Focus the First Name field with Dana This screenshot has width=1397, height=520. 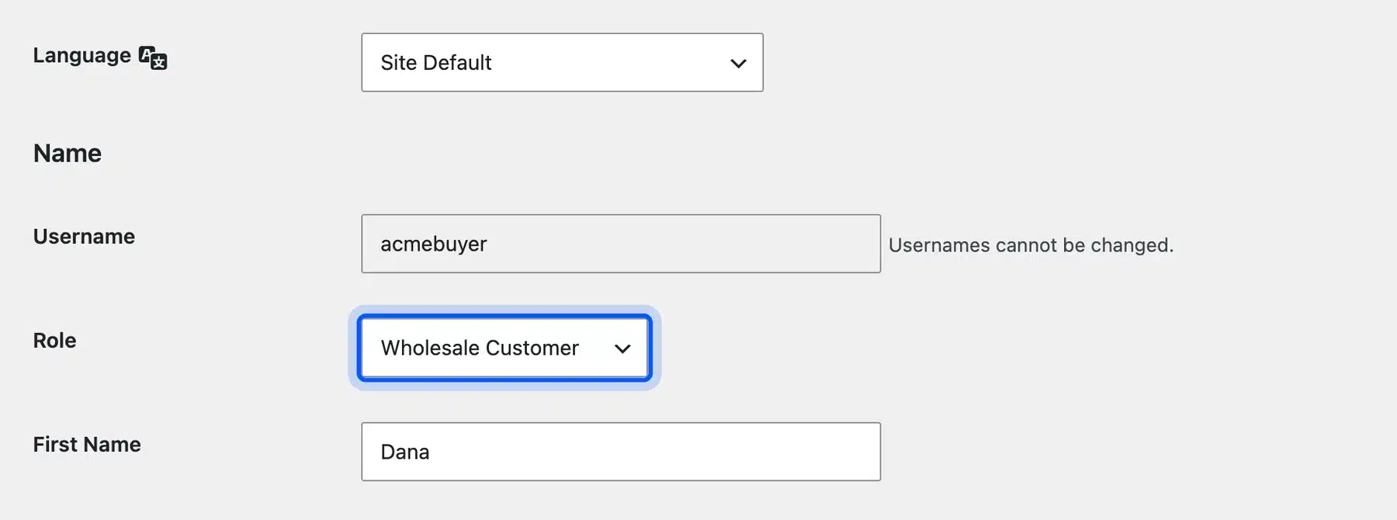(621, 452)
